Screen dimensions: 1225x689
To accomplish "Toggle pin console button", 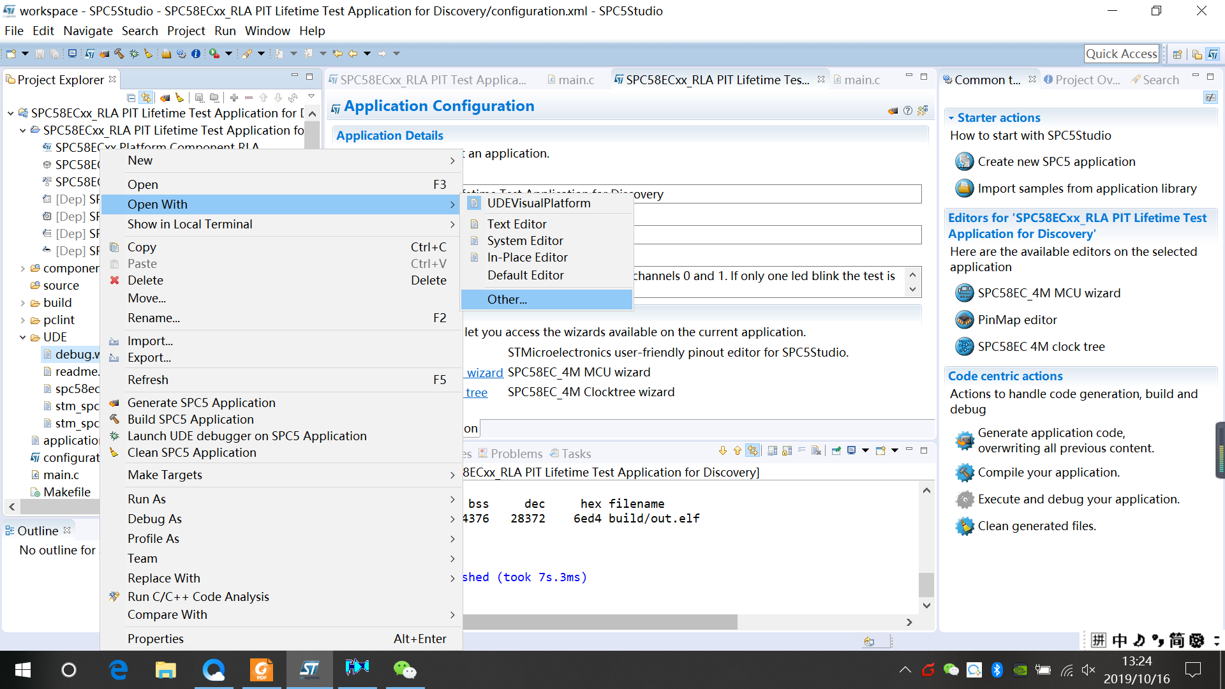I will click(x=836, y=451).
